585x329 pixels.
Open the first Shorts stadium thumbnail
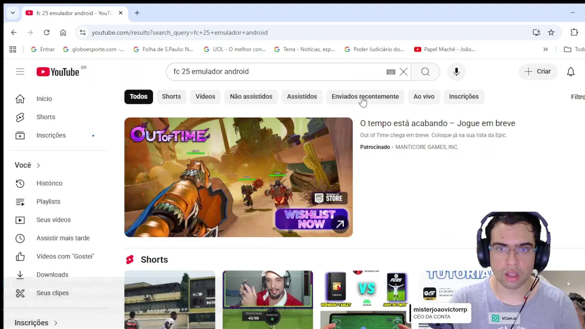click(x=170, y=300)
